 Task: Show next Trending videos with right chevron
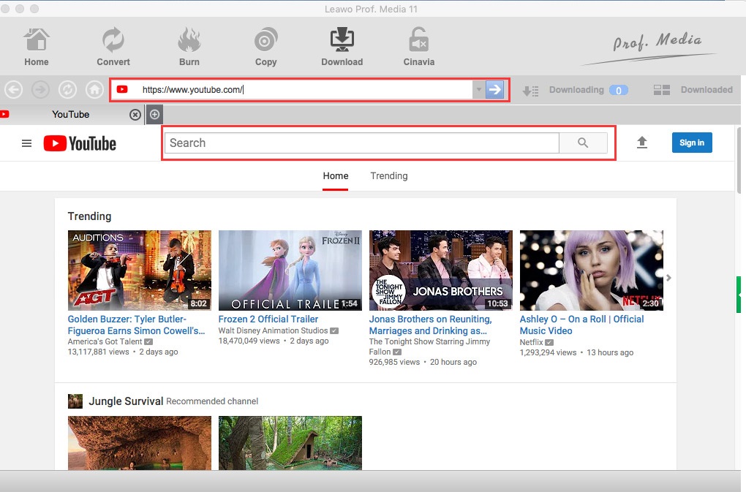(668, 278)
